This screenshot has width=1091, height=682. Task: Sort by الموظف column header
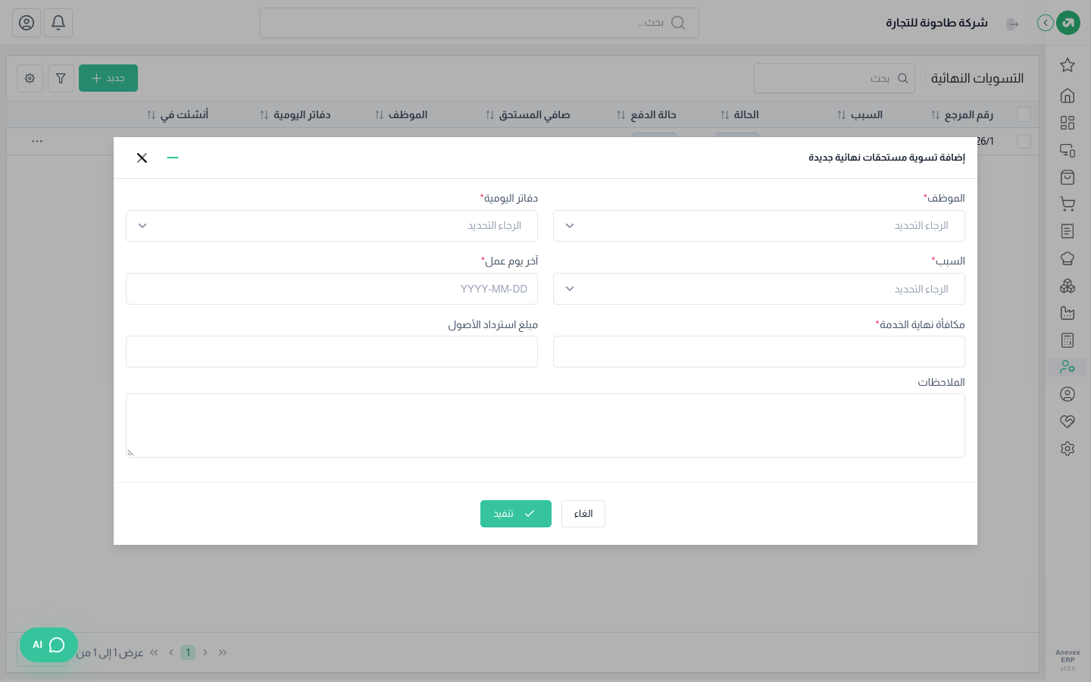tap(402, 114)
